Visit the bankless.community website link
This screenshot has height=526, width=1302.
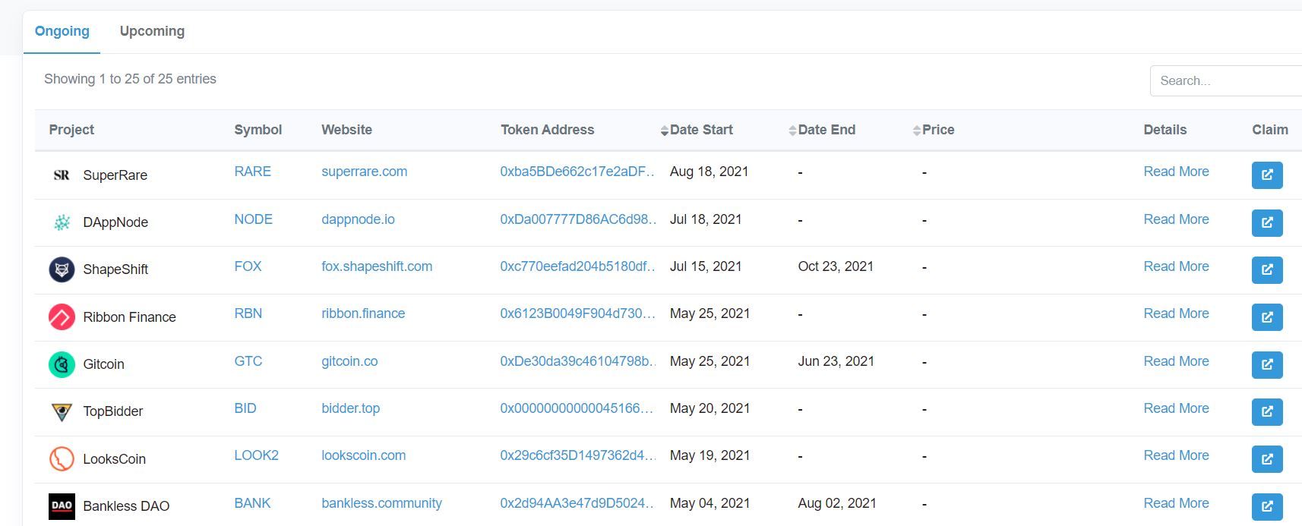pos(381,503)
